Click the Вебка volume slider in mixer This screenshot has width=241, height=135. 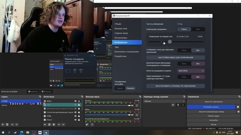[108, 115]
